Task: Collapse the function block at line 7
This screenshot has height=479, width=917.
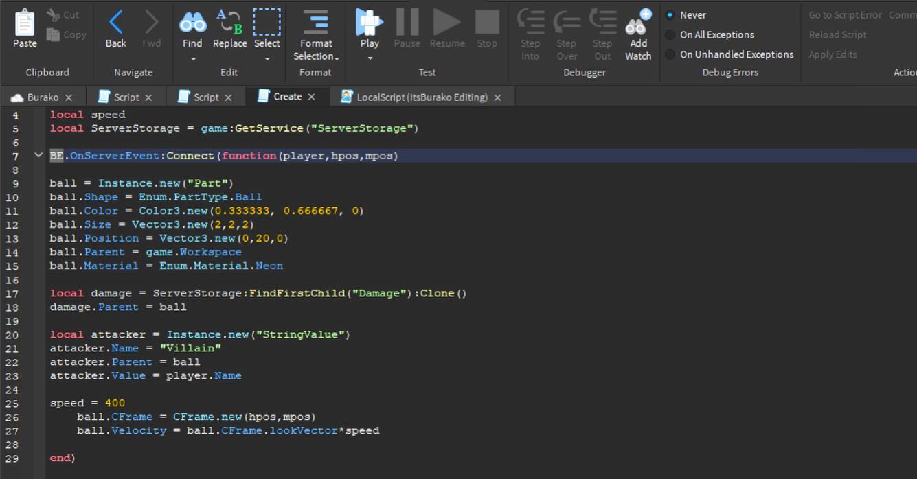Action: (38, 156)
